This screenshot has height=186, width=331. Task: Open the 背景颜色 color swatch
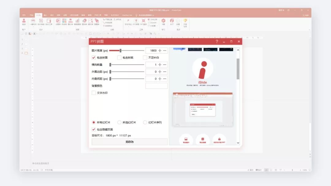(x=156, y=86)
